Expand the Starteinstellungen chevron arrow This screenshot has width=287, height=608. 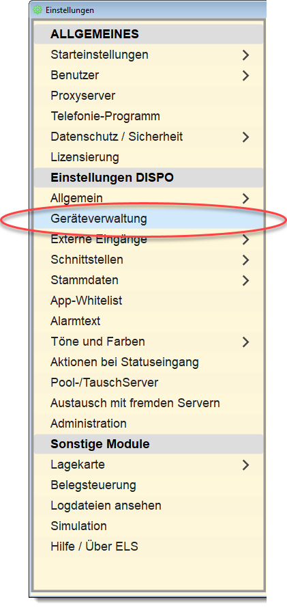(245, 55)
